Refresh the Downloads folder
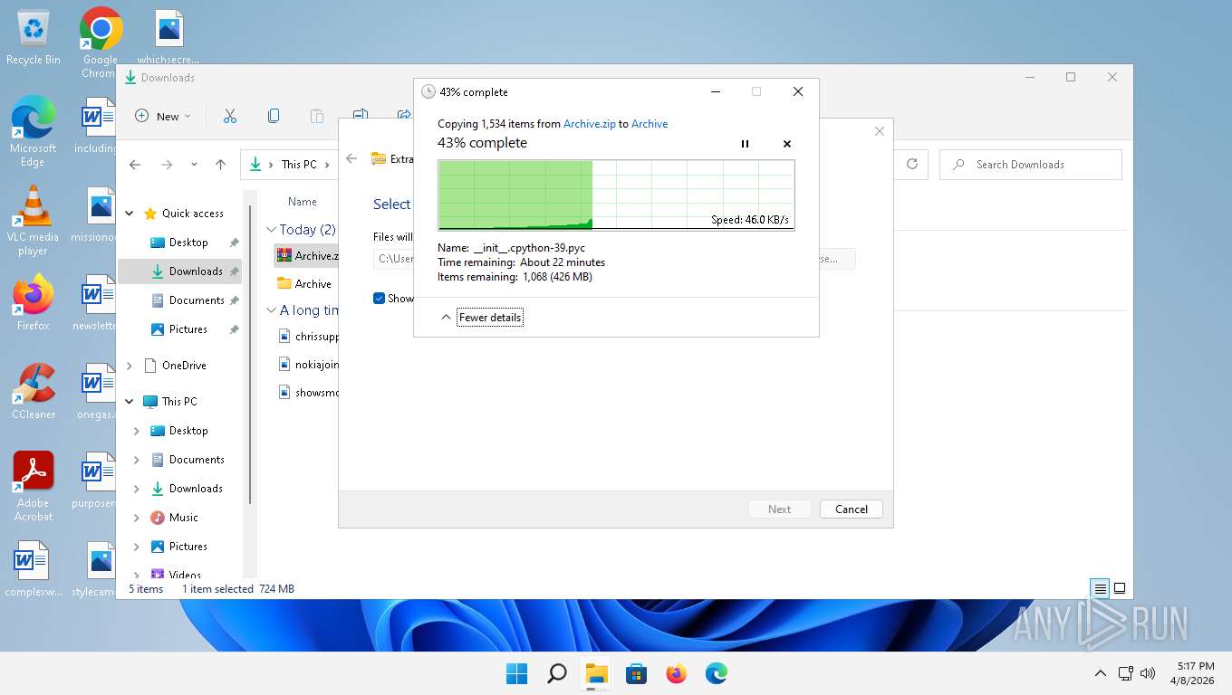Viewport: 1232px width, 695px height. pos(912,164)
